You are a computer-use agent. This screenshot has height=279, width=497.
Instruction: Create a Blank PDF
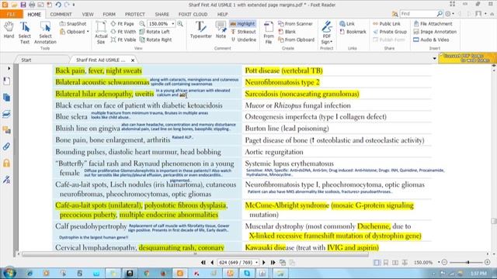[287, 32]
